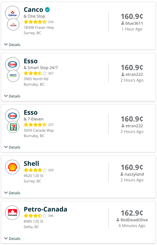
Task: Expand Details for the Petro-Canada station
Action: 12,239
